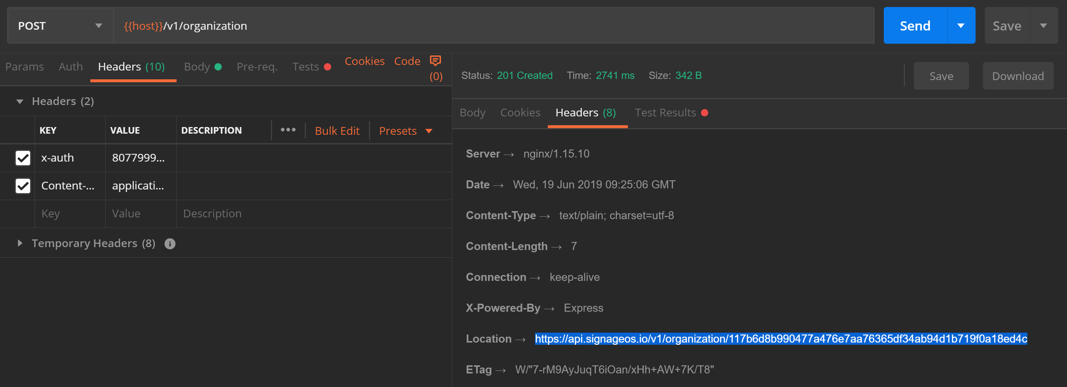Switch to the response Cookies tab
Image resolution: width=1067 pixels, height=387 pixels.
point(520,112)
